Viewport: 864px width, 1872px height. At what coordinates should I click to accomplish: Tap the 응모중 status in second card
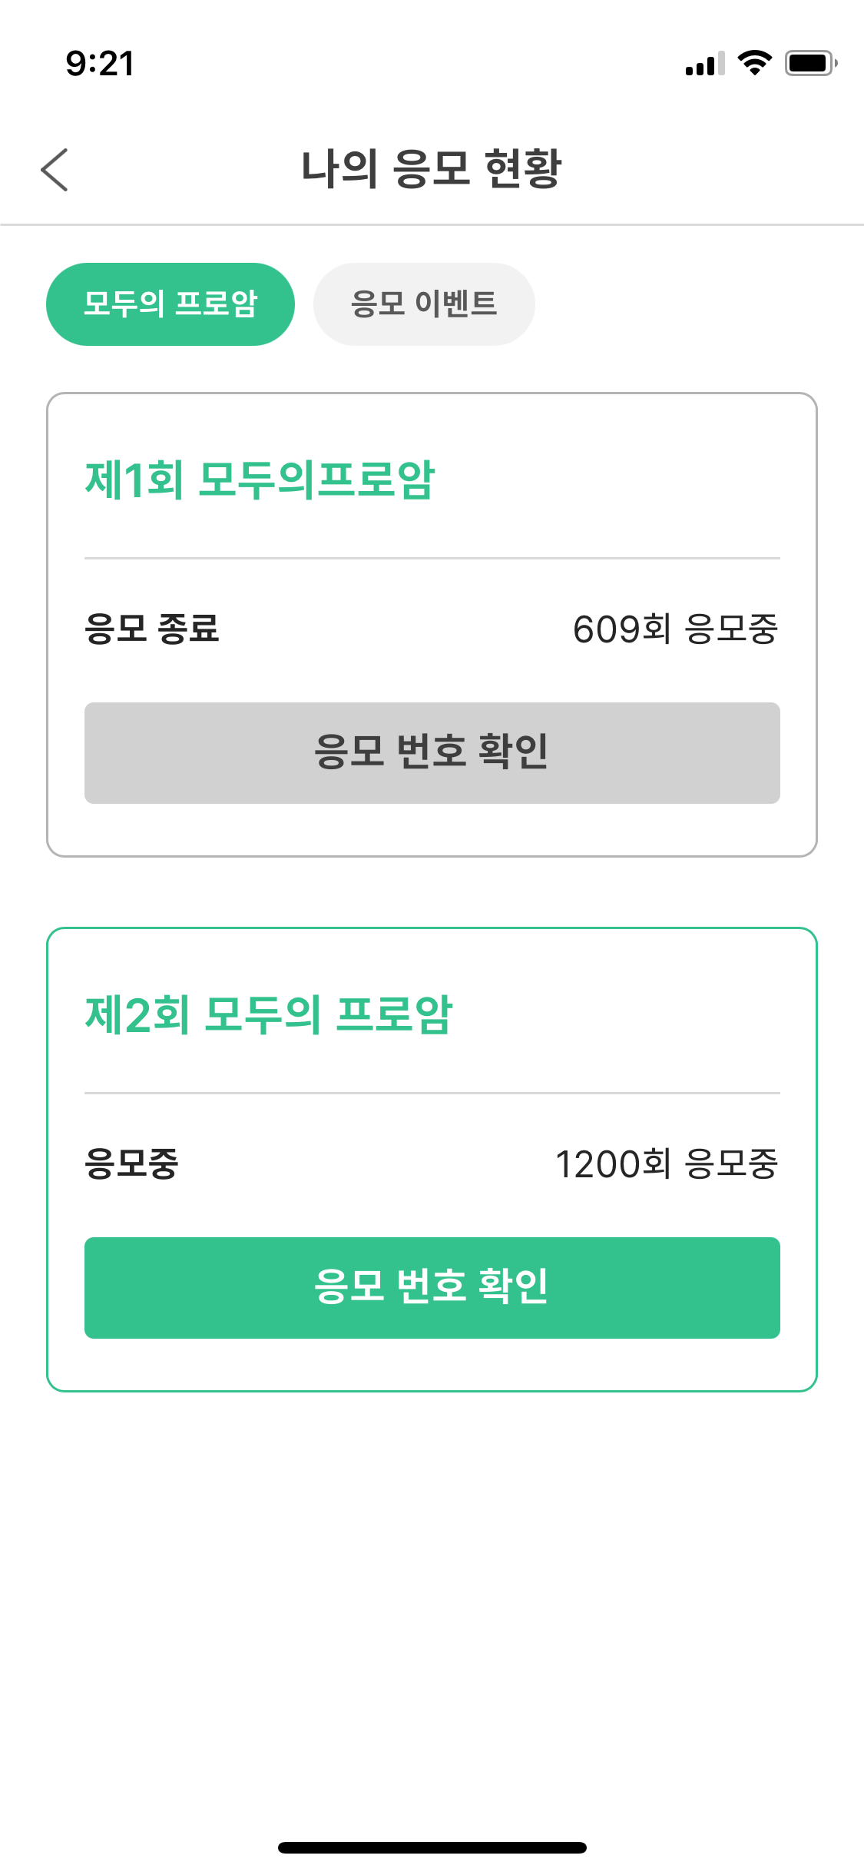pos(131,1163)
